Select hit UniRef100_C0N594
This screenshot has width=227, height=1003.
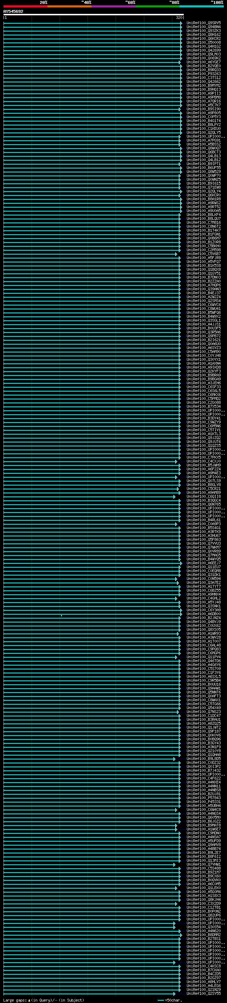[x=204, y=579]
